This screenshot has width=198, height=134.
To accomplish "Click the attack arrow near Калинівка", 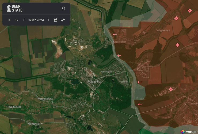I will coord(115,35).
